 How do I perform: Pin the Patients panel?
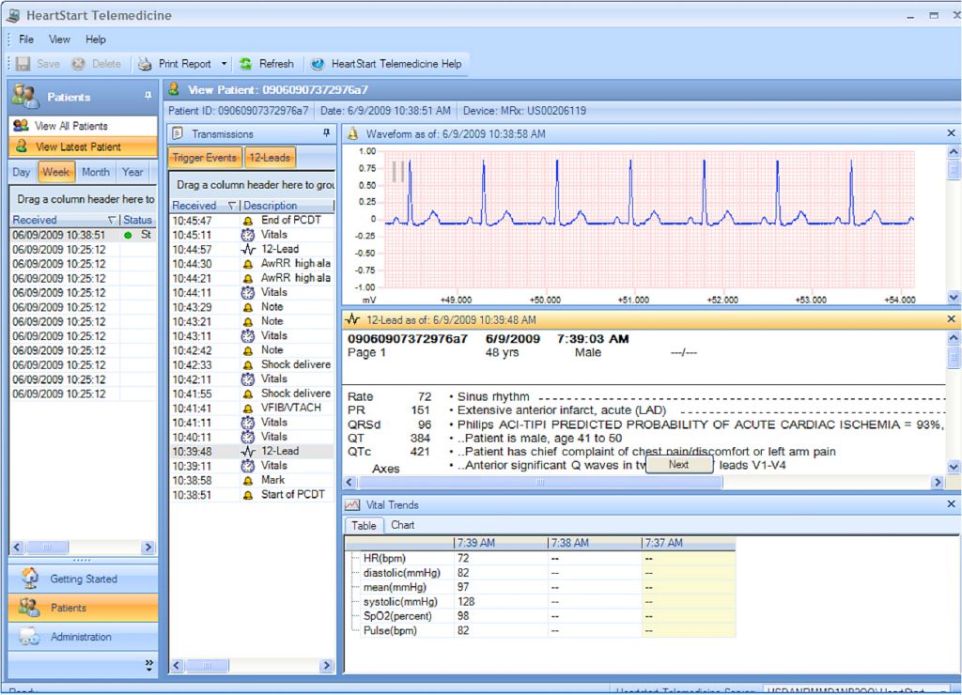(x=147, y=96)
